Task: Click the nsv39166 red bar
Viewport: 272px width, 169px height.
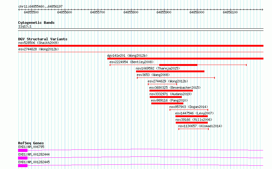Action: [x=192, y=123]
